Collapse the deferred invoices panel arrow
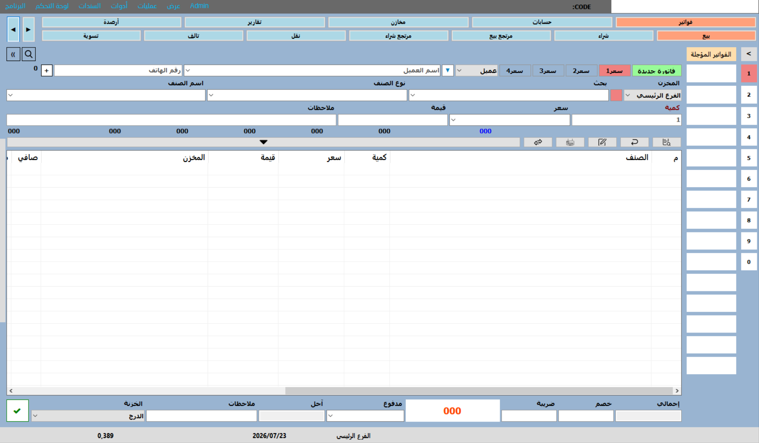 click(x=749, y=54)
